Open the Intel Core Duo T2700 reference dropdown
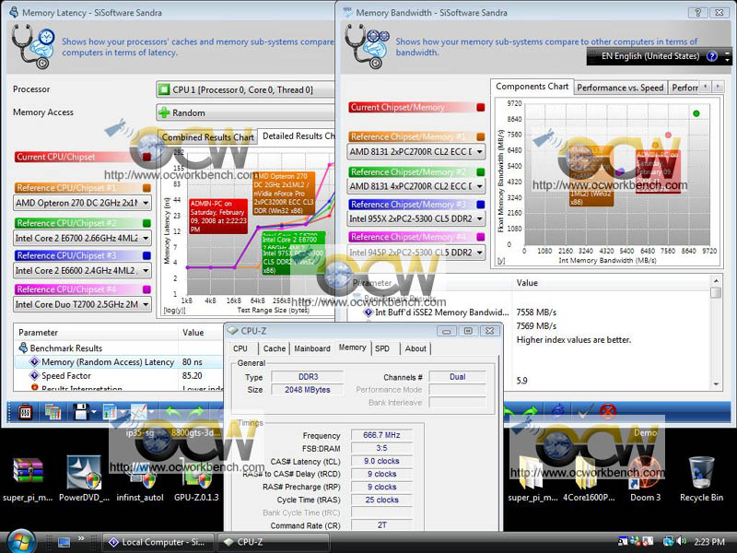This screenshot has width=737, height=553. (x=82, y=304)
